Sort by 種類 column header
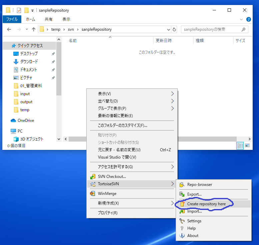The image size is (259, 245). [x=213, y=41]
